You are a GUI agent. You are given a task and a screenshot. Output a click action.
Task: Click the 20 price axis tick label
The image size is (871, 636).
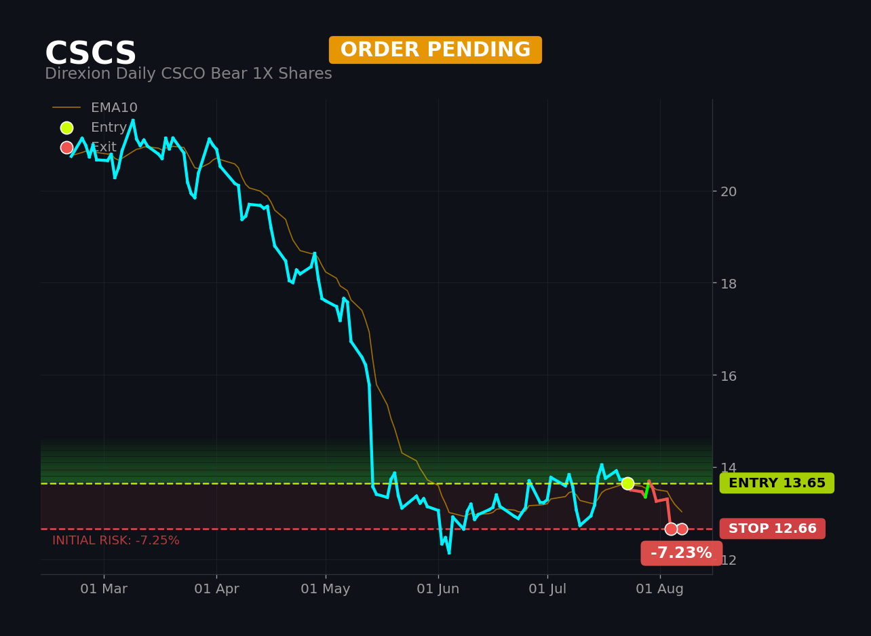pos(729,191)
